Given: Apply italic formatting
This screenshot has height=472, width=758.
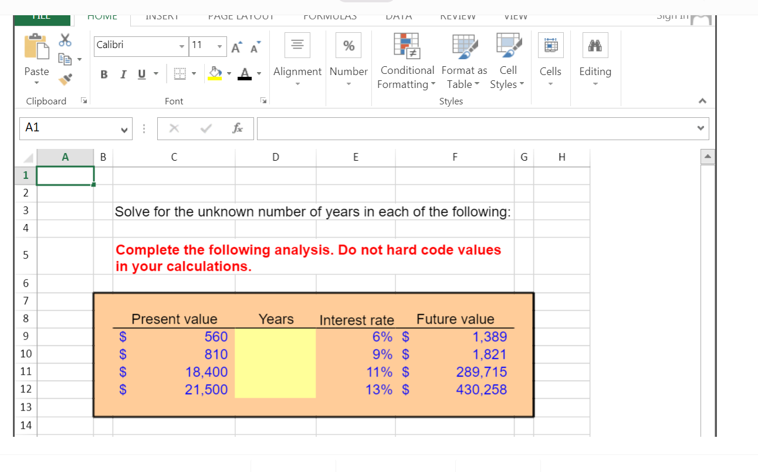Looking at the screenshot, I should pyautogui.click(x=123, y=74).
